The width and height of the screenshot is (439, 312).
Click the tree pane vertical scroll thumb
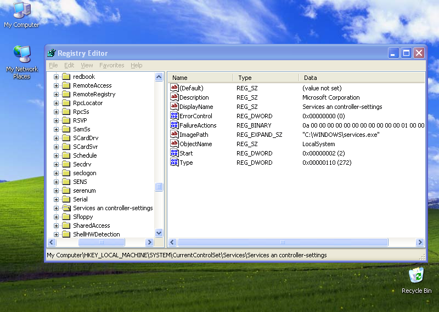click(x=159, y=187)
